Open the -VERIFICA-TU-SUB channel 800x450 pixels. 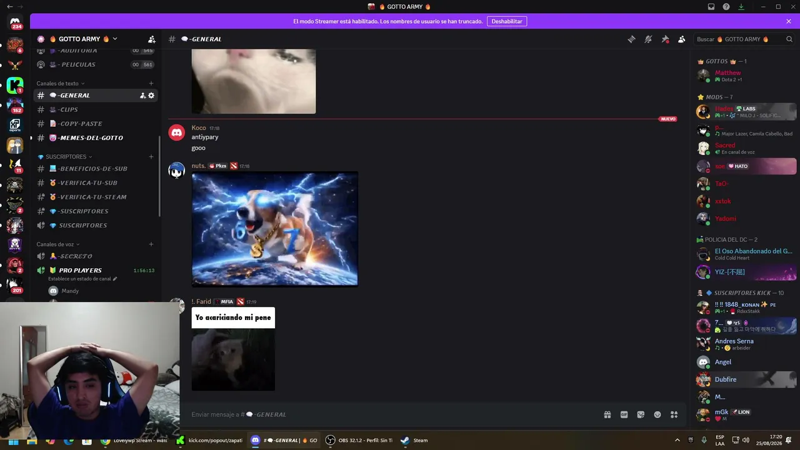click(95, 182)
